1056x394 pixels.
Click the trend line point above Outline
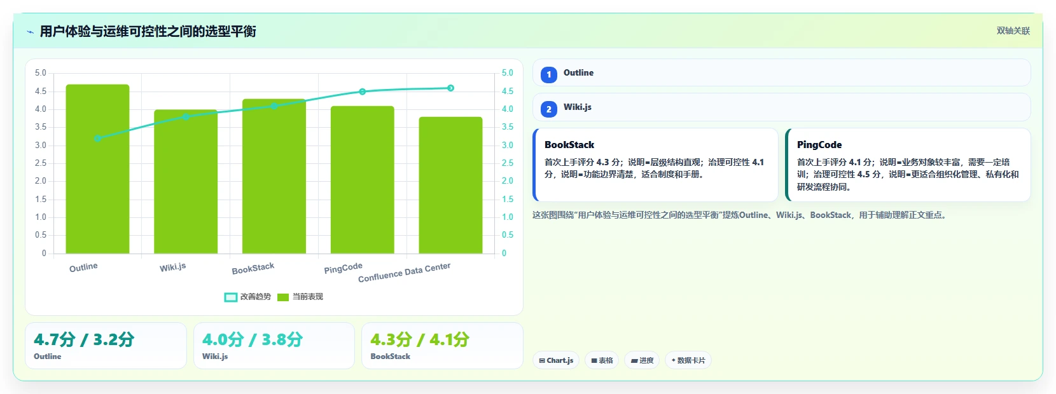[97, 139]
